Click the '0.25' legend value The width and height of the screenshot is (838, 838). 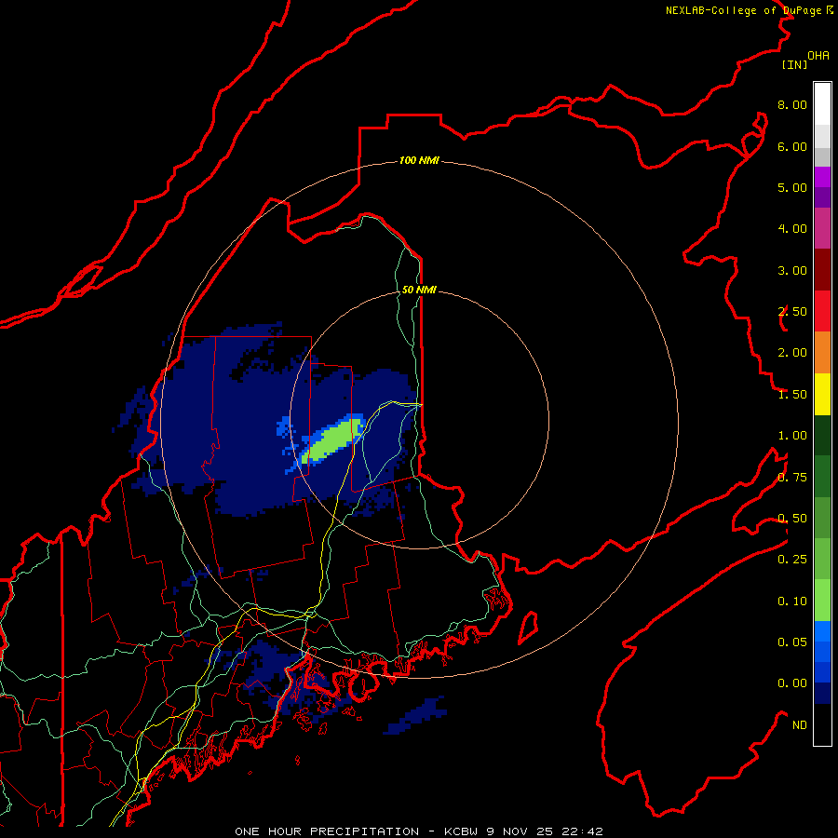tap(792, 560)
